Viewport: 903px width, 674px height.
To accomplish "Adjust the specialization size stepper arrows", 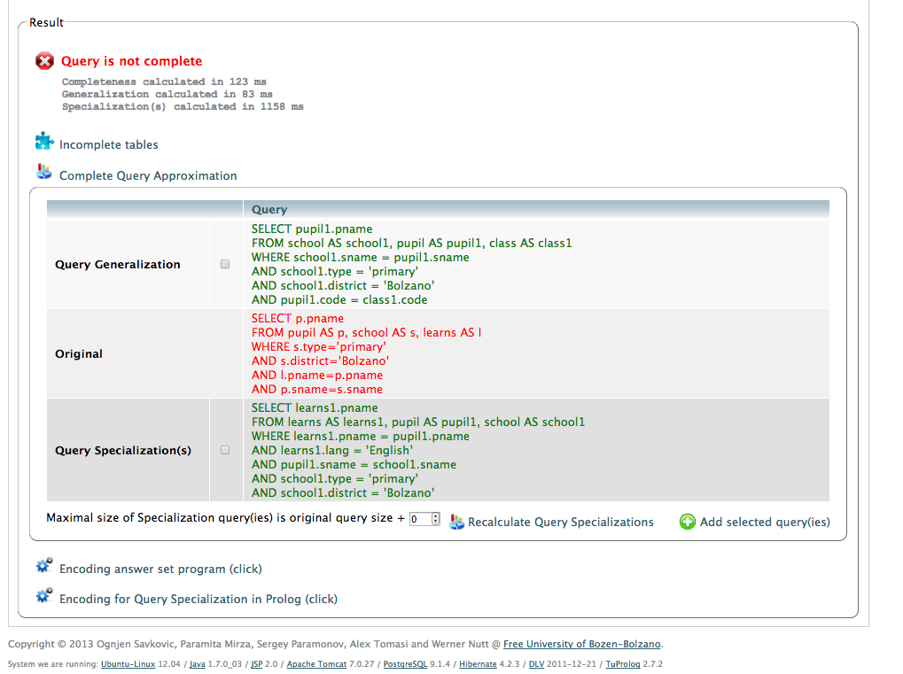I will point(435,519).
